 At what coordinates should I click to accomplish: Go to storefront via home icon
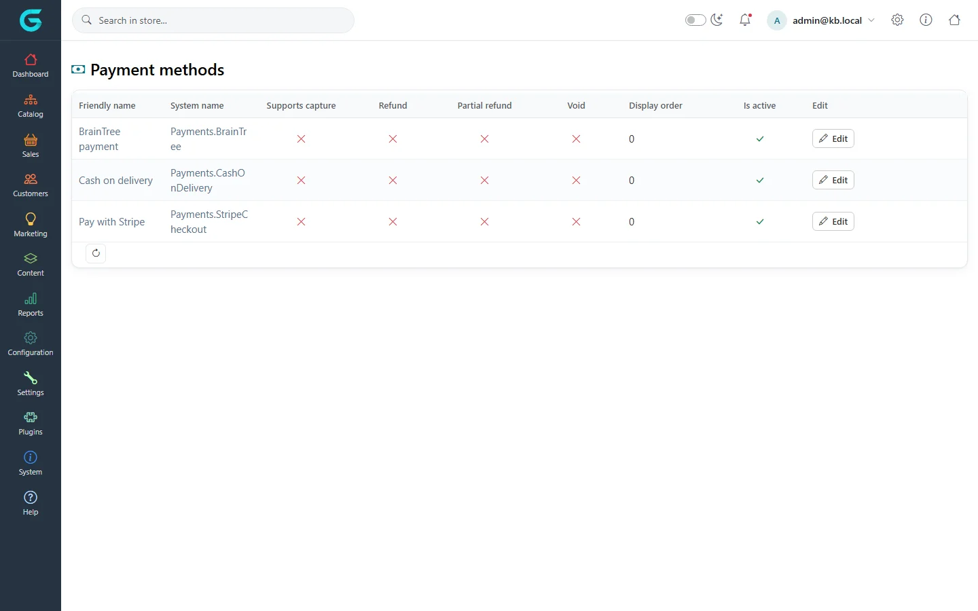point(954,20)
